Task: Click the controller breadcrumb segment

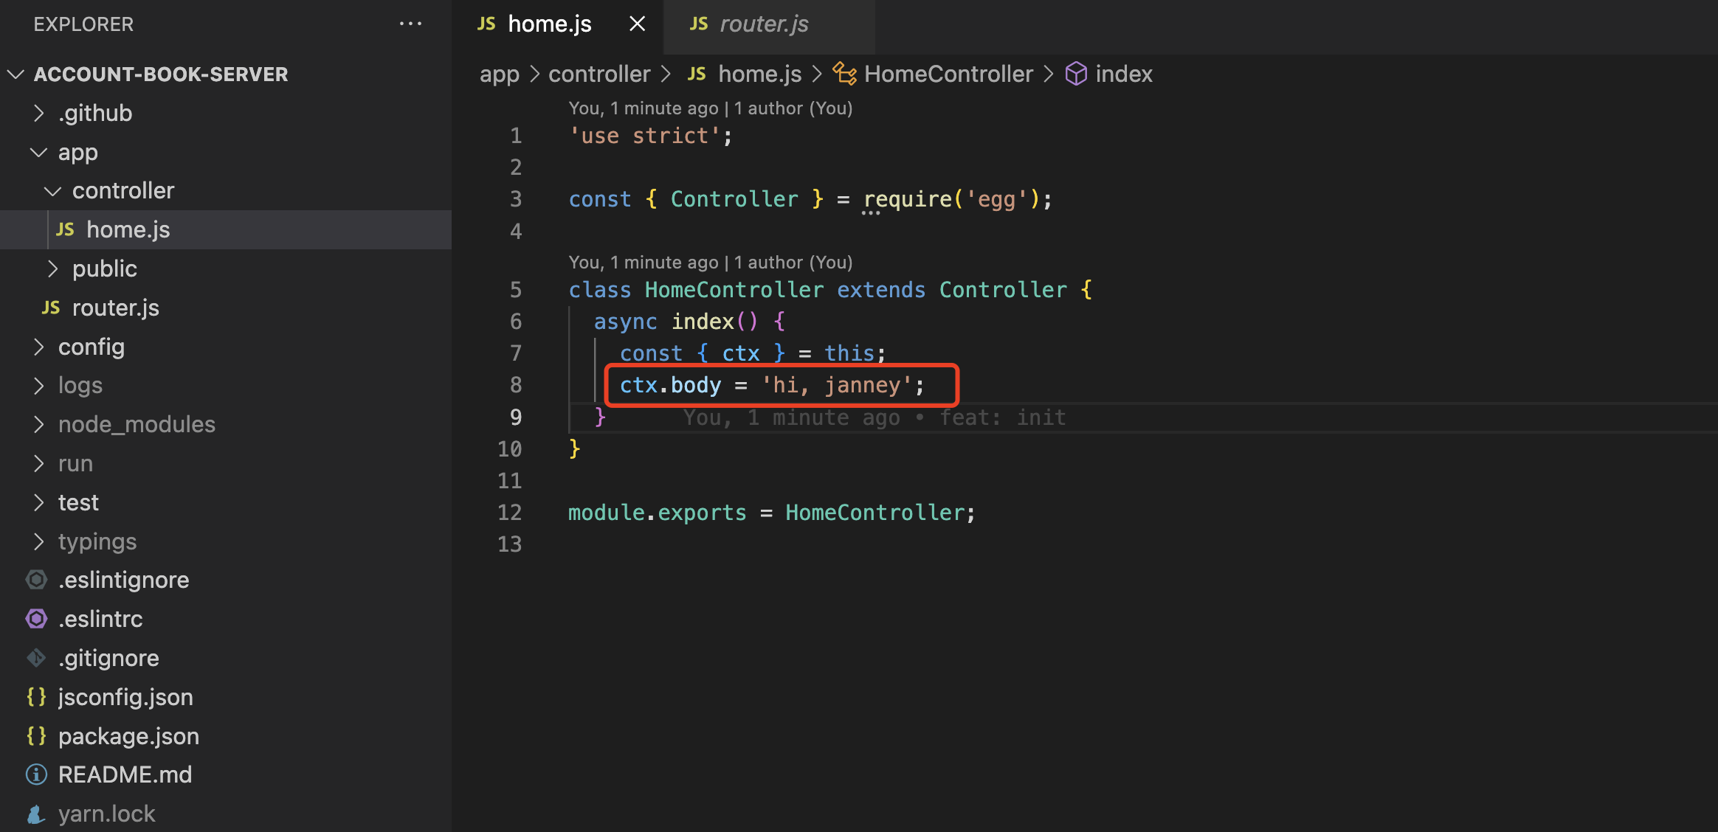Action: 599,74
